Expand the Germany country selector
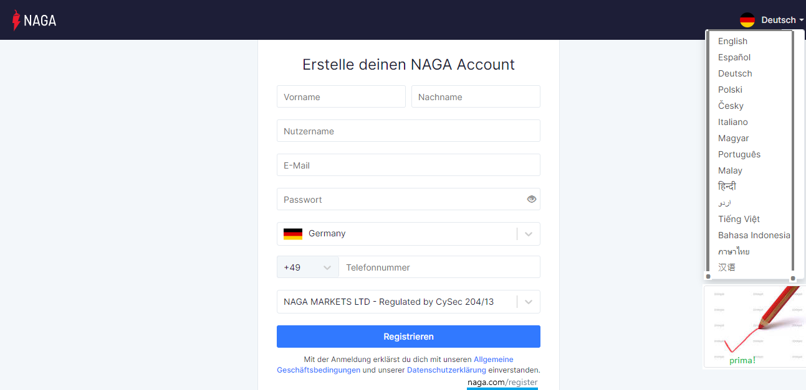Viewport: 806px width, 390px height. 528,234
